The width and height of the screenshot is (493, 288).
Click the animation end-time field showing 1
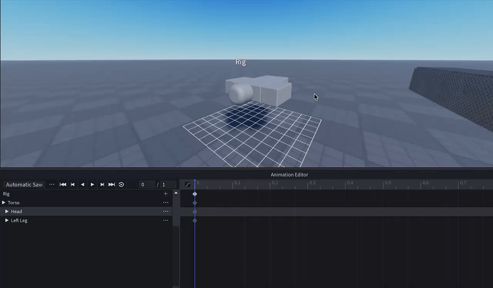(x=167, y=184)
